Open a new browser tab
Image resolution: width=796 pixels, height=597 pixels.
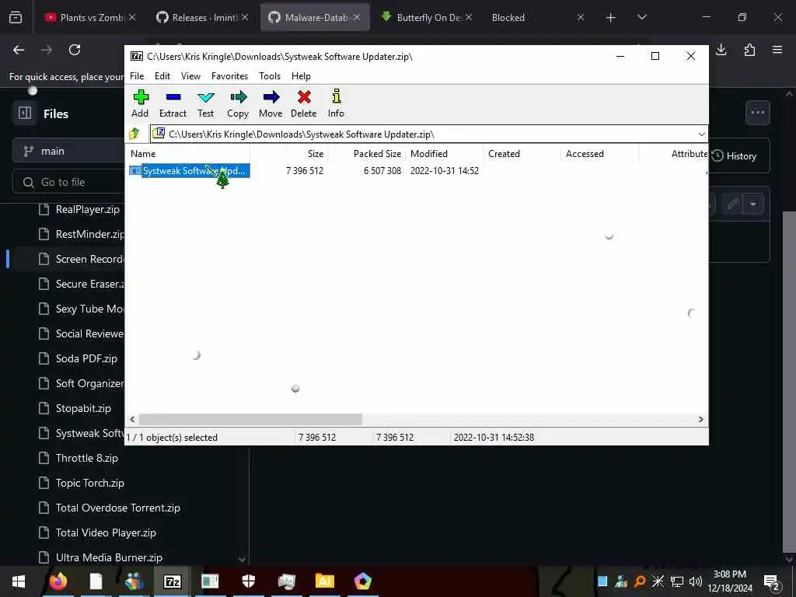point(611,18)
